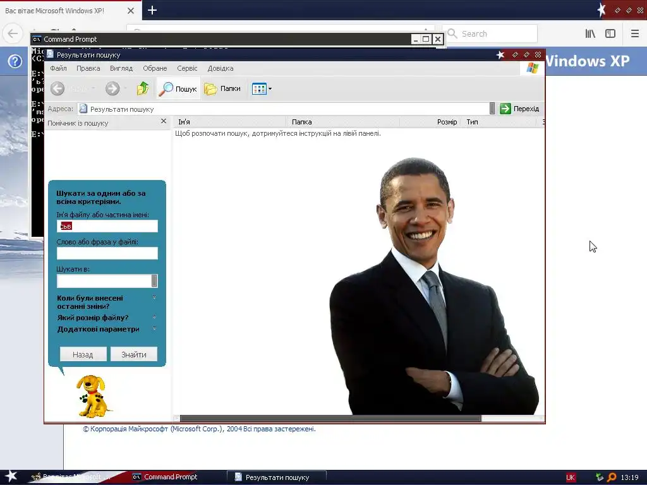This screenshot has height=485, width=647.
Task: Close the Помічник із пошуку pane
Action: point(164,121)
